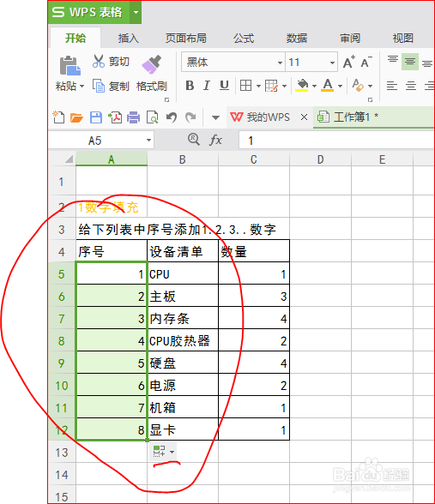Open the 数据 tab
The width and height of the screenshot is (435, 504).
coord(297,39)
